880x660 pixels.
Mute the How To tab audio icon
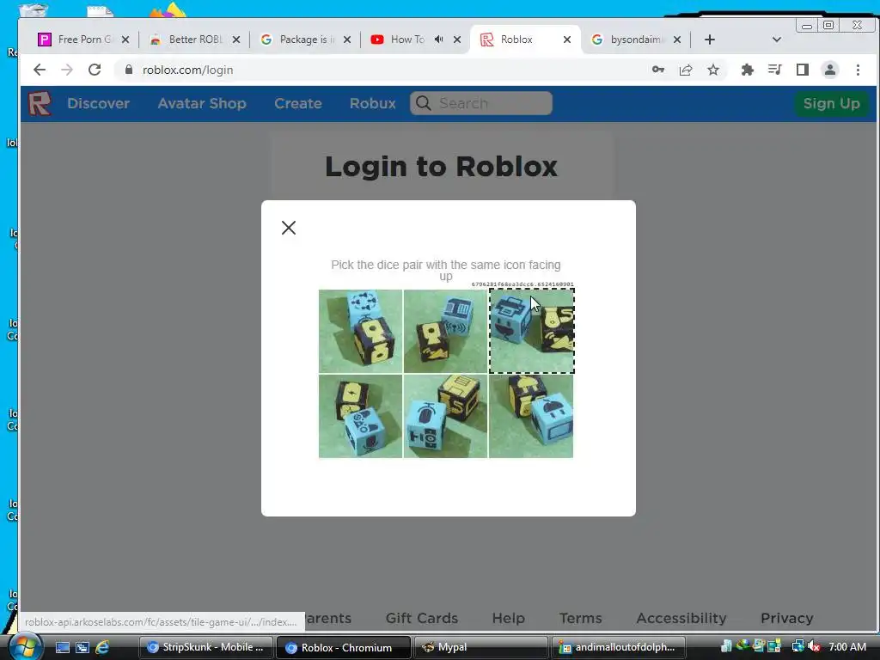coord(439,40)
